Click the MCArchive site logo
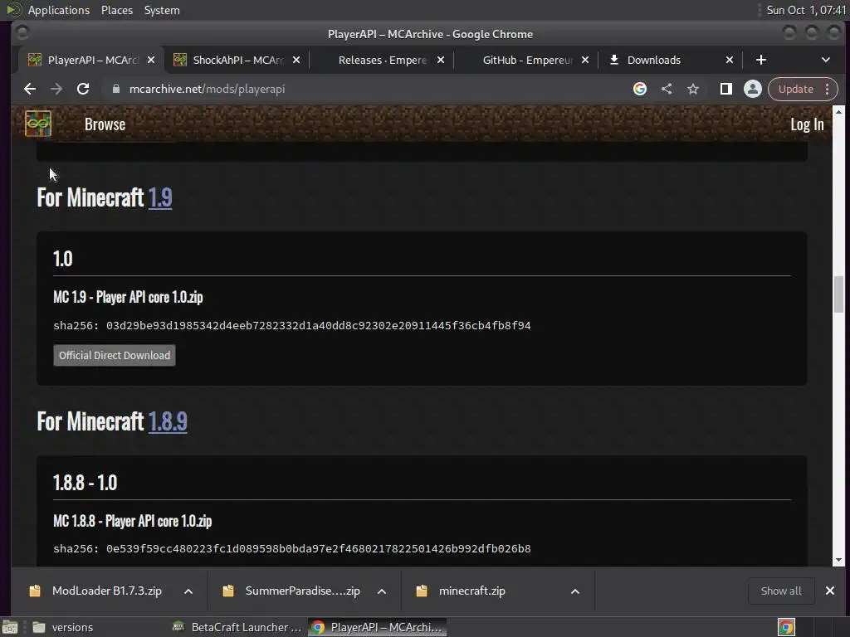 (38, 124)
